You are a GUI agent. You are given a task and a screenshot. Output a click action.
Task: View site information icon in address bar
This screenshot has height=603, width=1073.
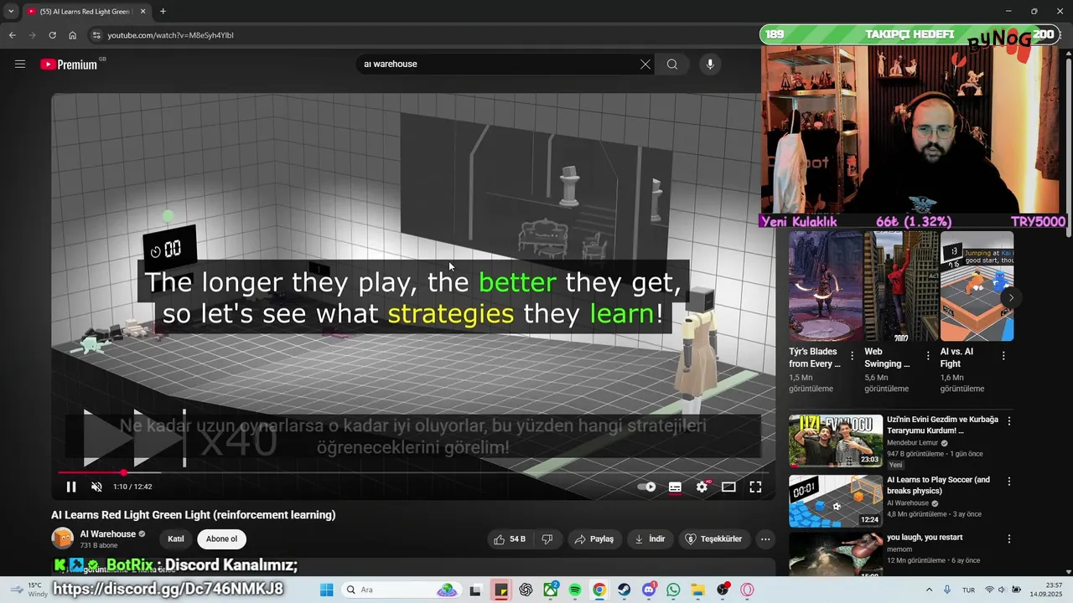[96, 35]
